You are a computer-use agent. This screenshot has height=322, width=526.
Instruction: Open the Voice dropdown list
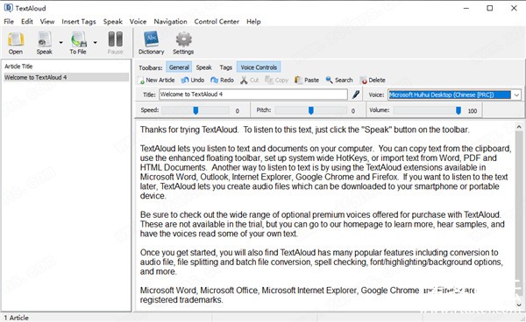coord(516,94)
